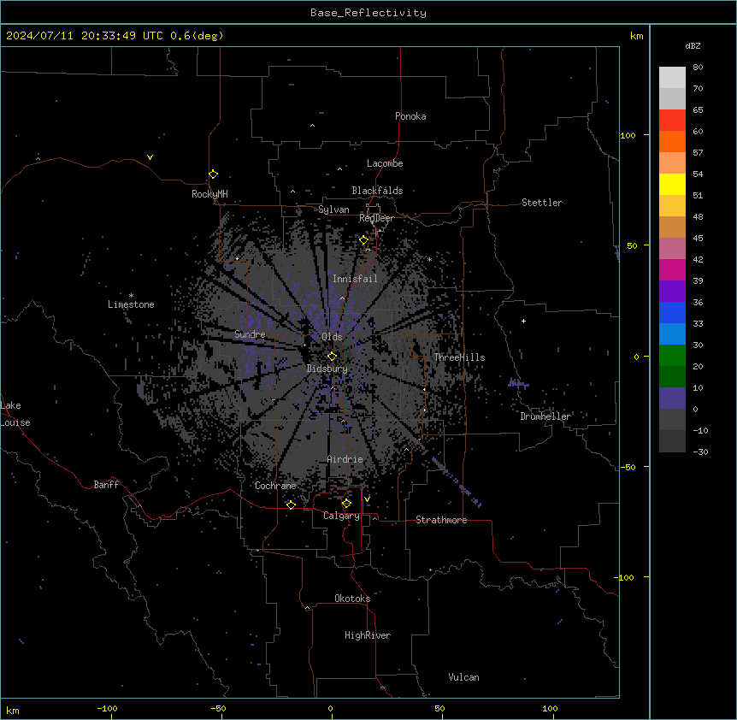The height and width of the screenshot is (720, 737).
Task: Click the Base_Reflectivity title
Action: pos(368,13)
